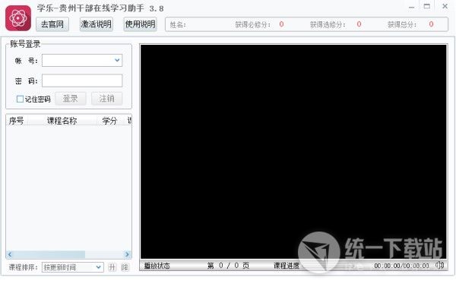Image resolution: width=456 pixels, height=287 pixels.
Task: Close the application window
Action: [x=445, y=6]
